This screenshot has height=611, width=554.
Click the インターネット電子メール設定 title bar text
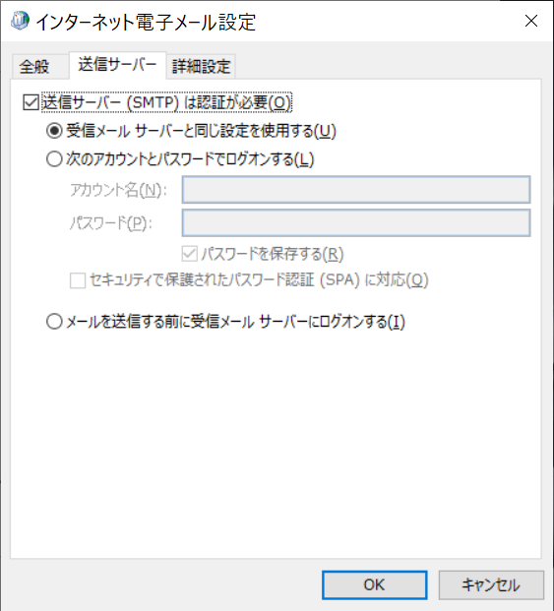click(x=146, y=22)
